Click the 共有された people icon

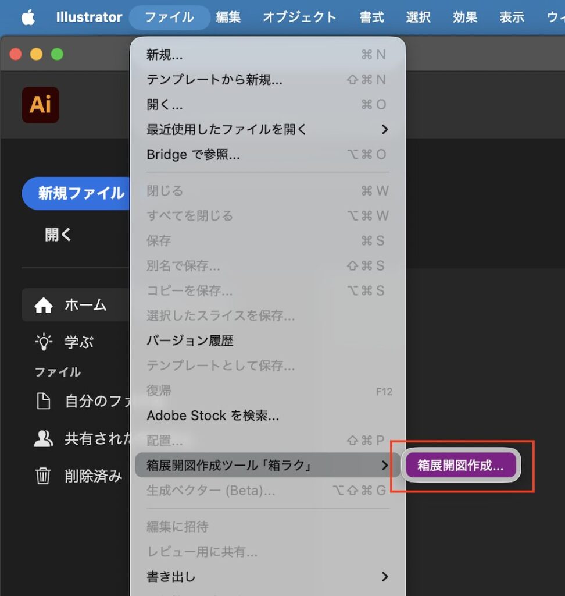[44, 440]
